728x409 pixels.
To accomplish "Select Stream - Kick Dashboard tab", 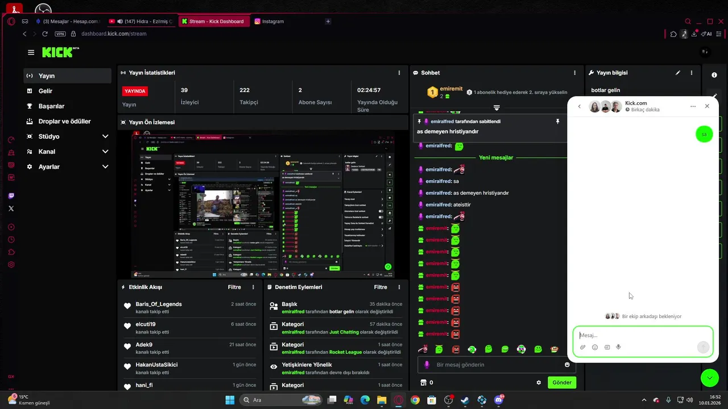I will 213,22.
